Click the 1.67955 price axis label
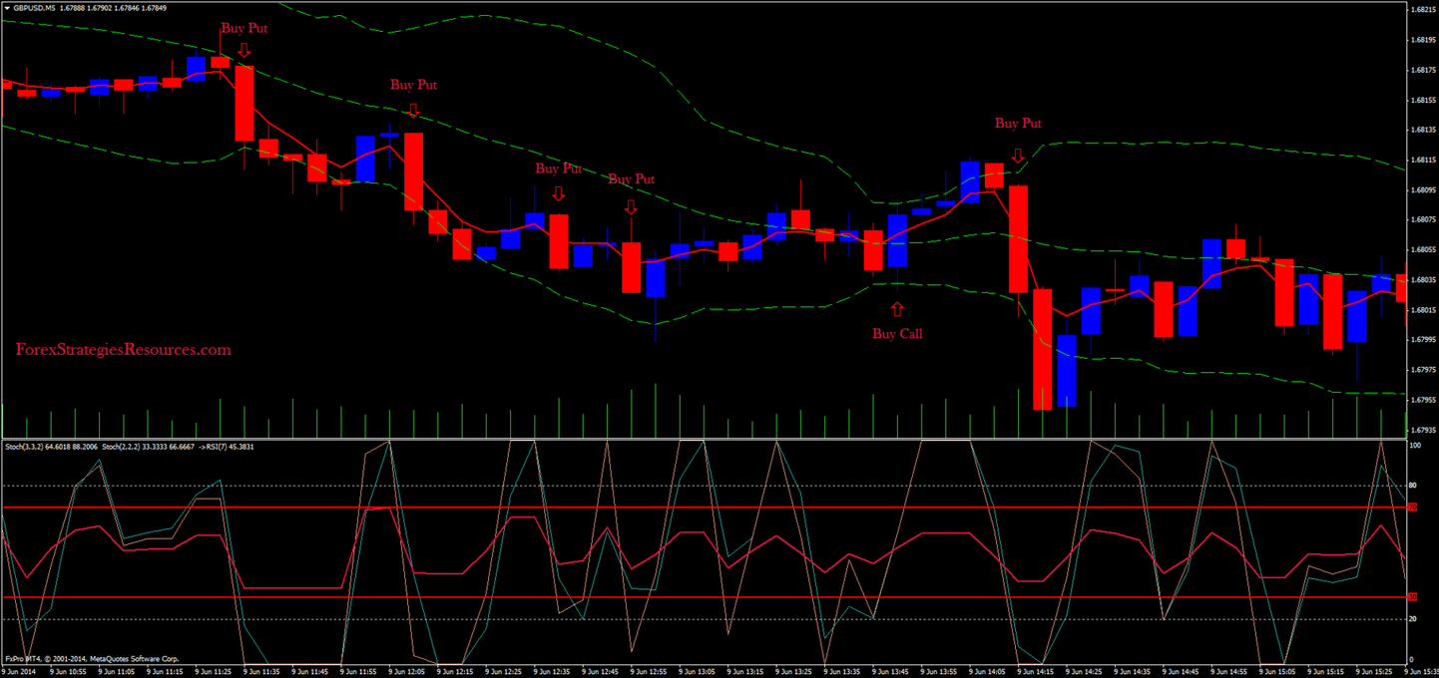 pos(1423,401)
